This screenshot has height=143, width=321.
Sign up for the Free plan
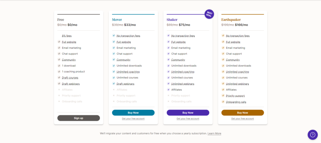(79, 118)
